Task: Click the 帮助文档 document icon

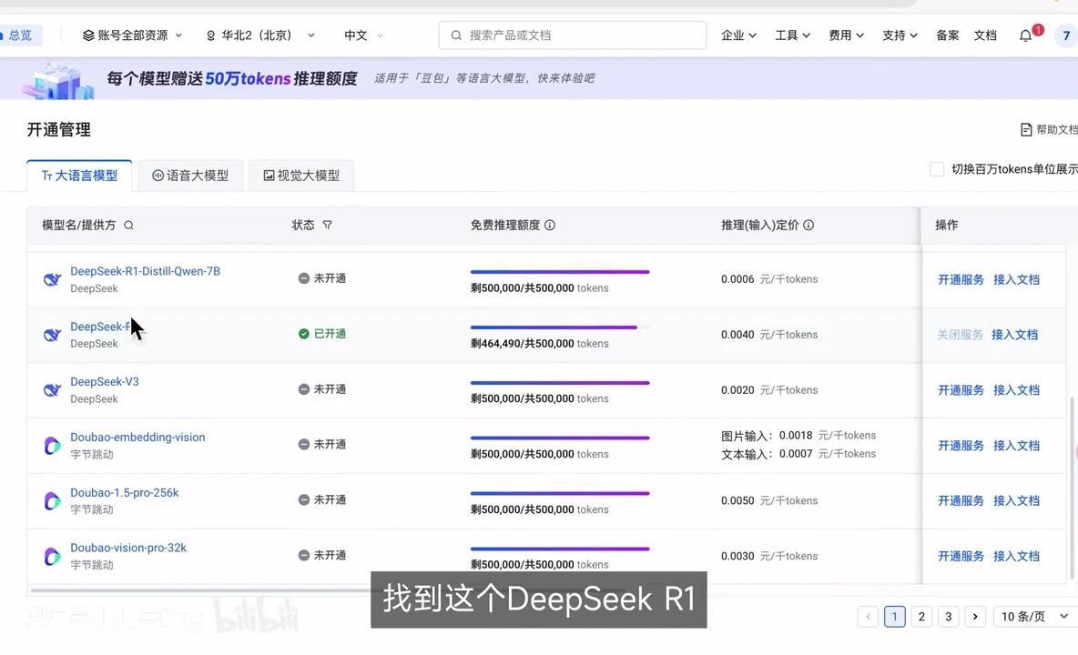Action: (x=1026, y=130)
